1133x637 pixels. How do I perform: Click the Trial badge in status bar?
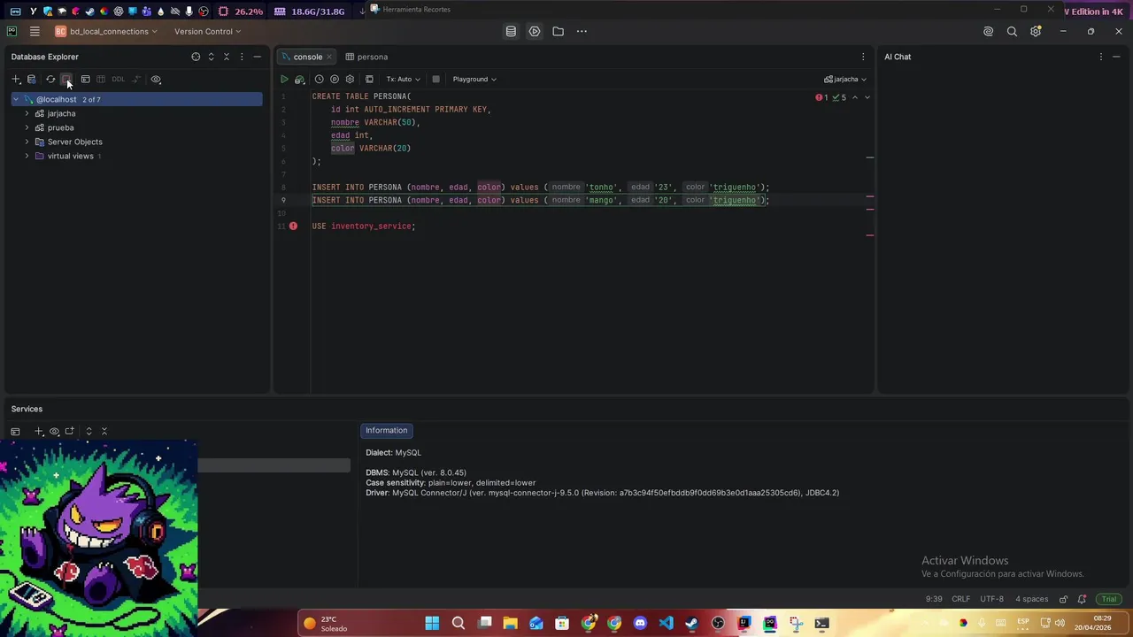click(1109, 599)
